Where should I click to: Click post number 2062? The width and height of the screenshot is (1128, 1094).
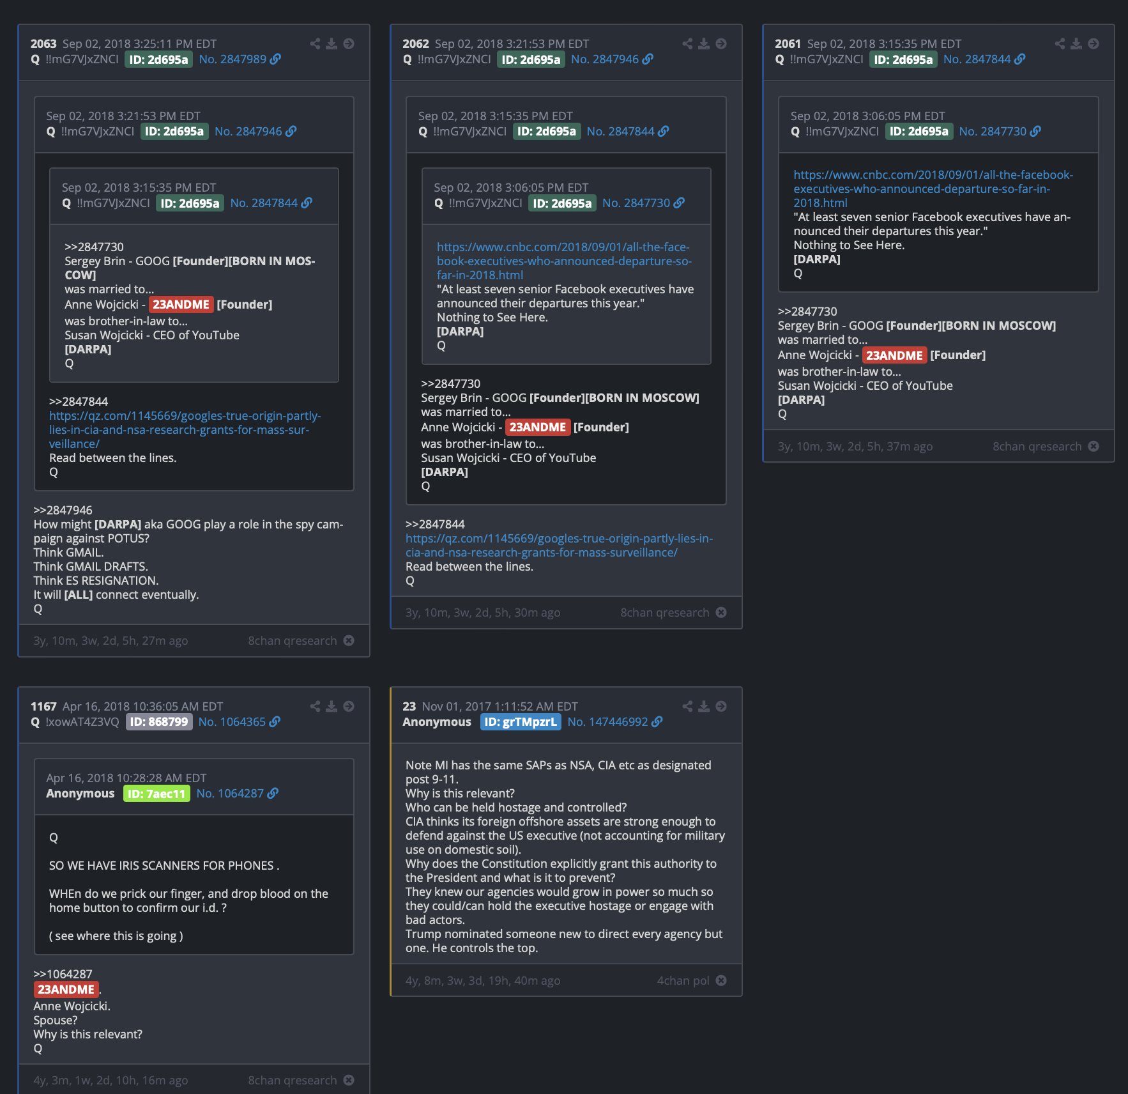click(416, 43)
